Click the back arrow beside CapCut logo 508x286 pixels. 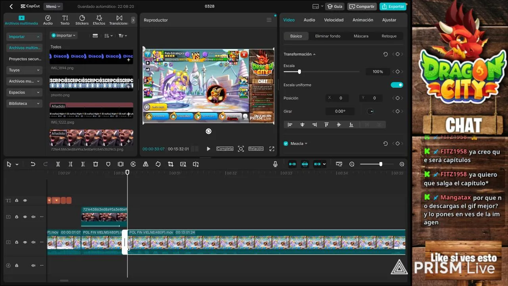click(11, 6)
